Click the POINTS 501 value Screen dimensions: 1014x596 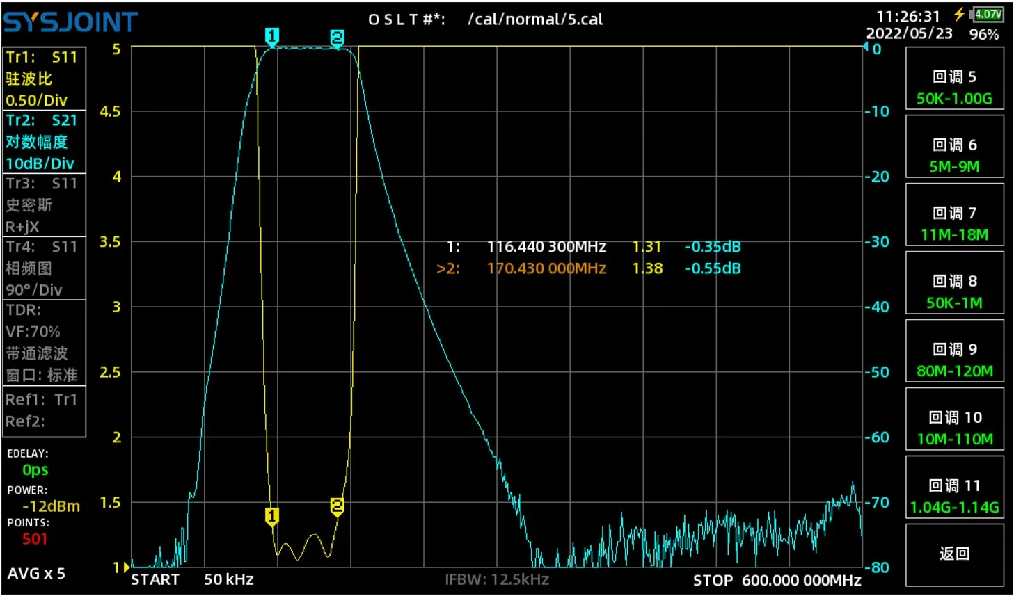tap(35, 539)
